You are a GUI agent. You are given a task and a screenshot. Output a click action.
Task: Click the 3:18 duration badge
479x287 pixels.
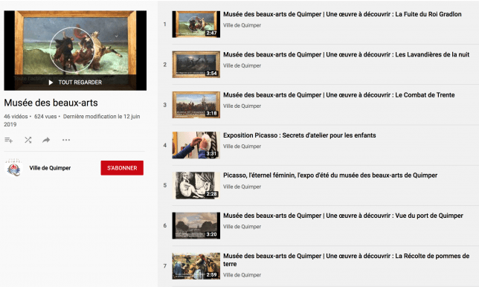coord(211,113)
